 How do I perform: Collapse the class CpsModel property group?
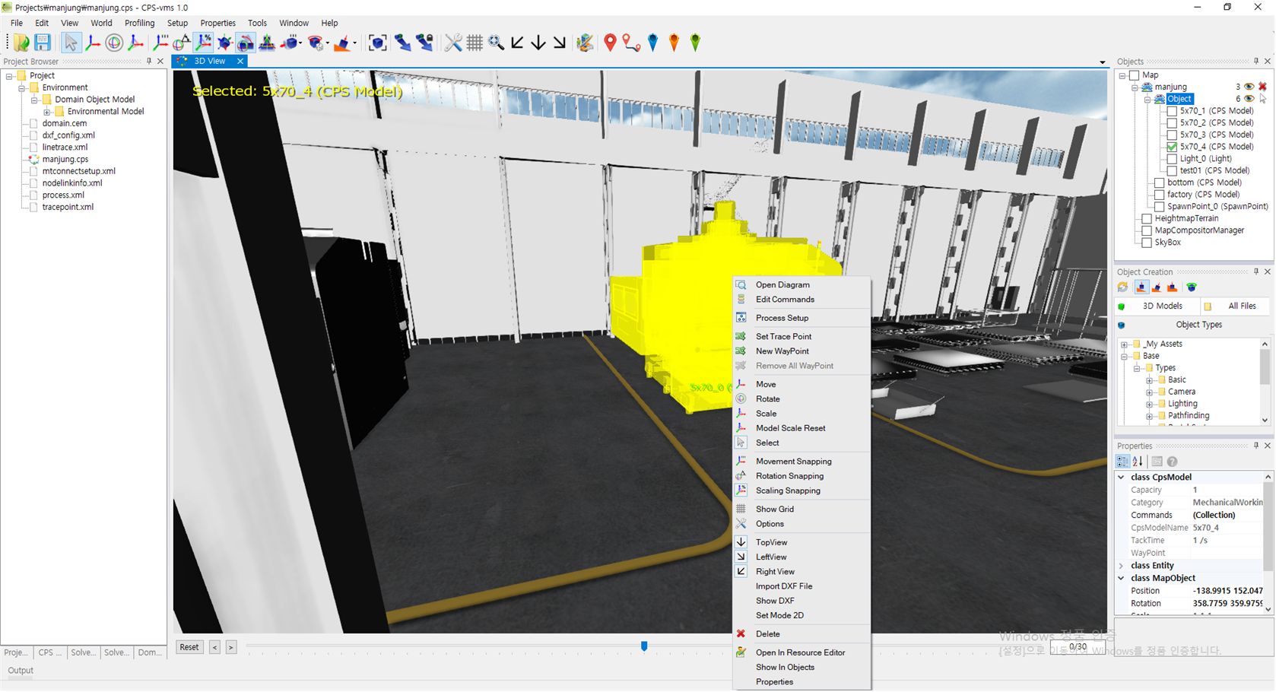click(x=1121, y=478)
